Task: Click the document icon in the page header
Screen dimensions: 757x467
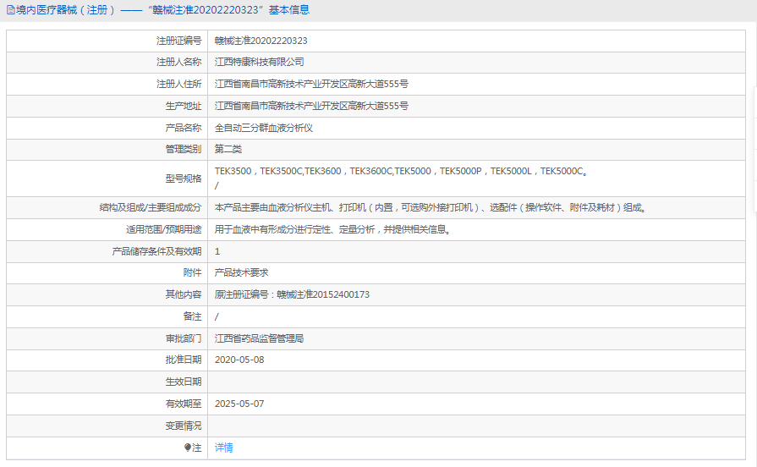Action: tap(11, 10)
